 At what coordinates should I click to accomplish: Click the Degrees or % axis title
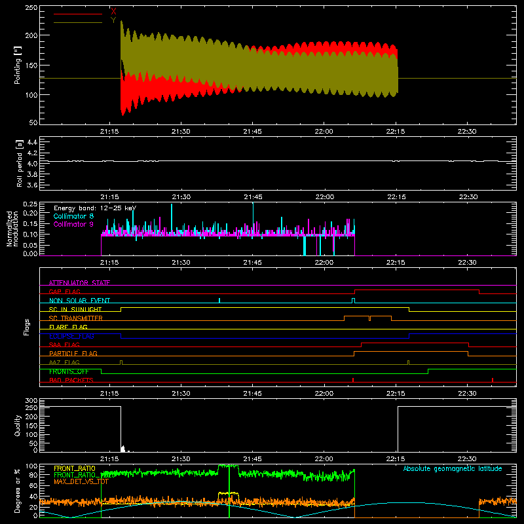point(18,491)
